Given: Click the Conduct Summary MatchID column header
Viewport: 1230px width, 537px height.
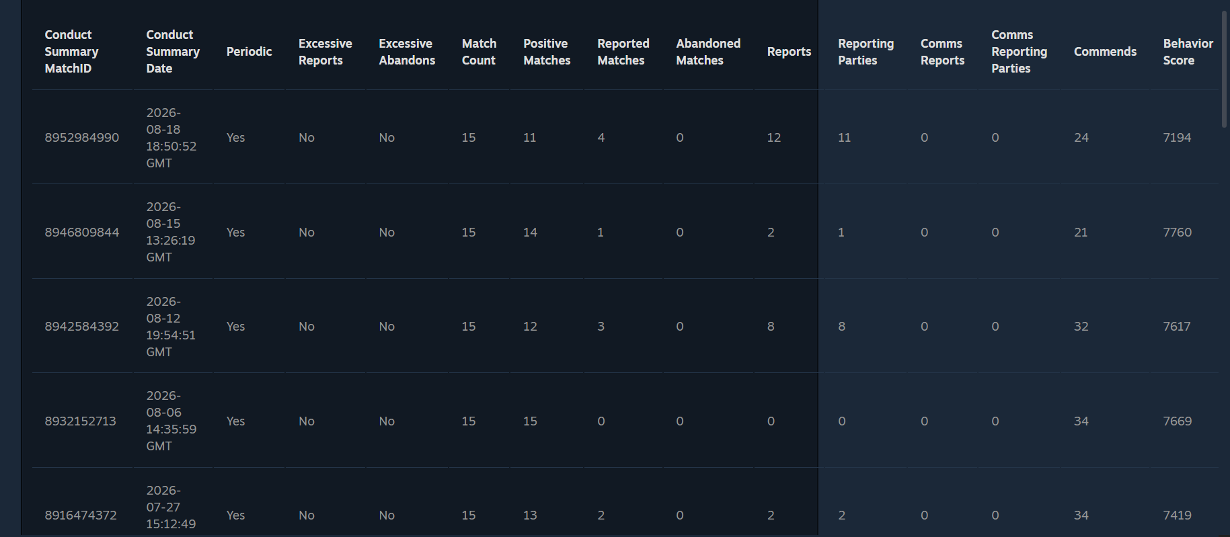Looking at the screenshot, I should (71, 51).
